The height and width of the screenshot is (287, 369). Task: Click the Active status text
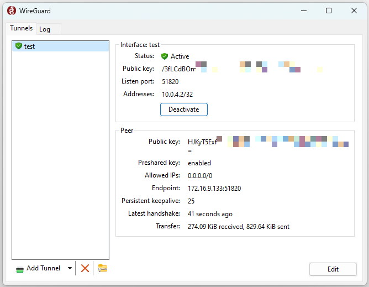(x=180, y=56)
